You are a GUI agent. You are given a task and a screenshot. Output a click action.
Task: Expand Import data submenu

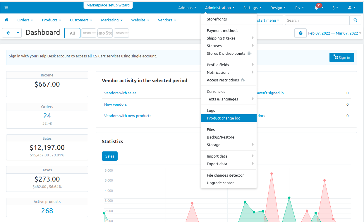229,156
